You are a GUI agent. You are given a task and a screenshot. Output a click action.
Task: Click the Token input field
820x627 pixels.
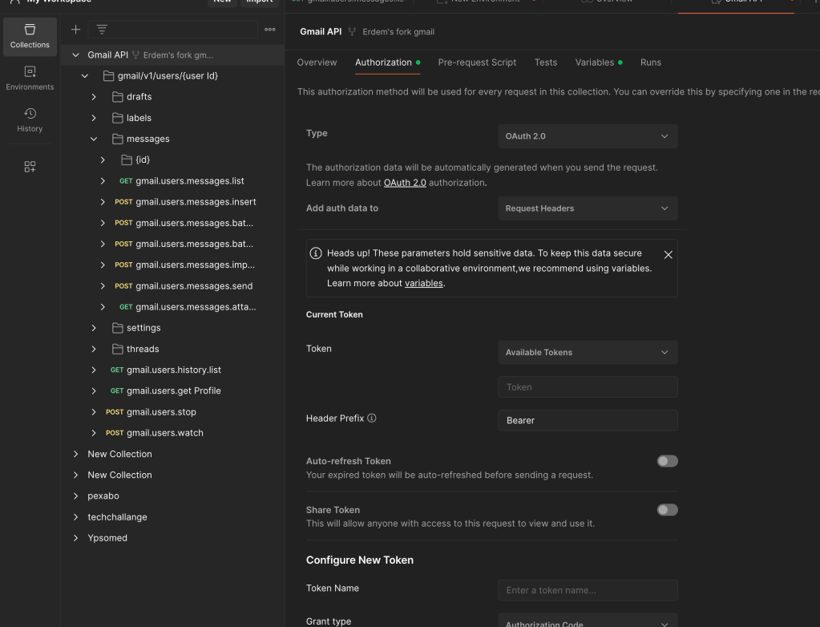(x=588, y=387)
